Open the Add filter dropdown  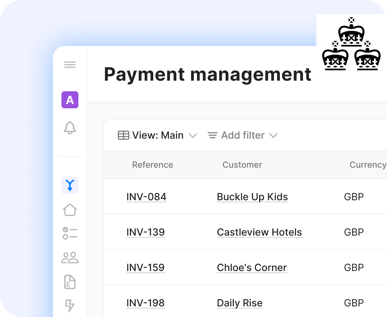point(242,136)
